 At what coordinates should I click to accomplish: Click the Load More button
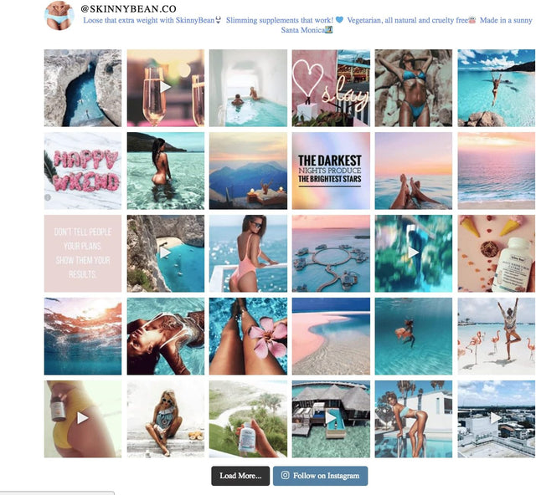[x=240, y=476]
